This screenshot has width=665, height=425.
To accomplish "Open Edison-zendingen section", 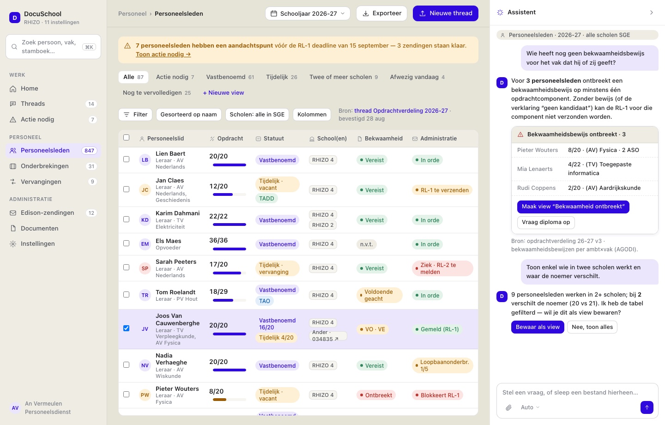I will pos(53,213).
